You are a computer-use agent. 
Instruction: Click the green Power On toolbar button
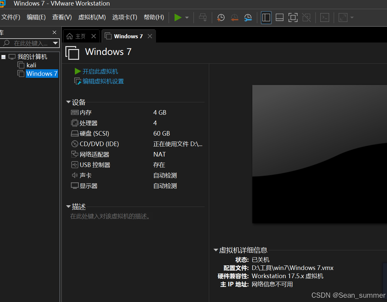tap(178, 18)
